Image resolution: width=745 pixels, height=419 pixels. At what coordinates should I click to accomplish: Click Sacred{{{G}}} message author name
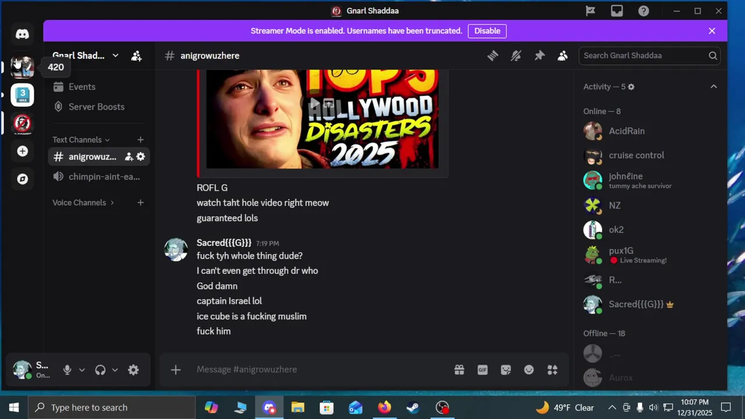click(224, 243)
